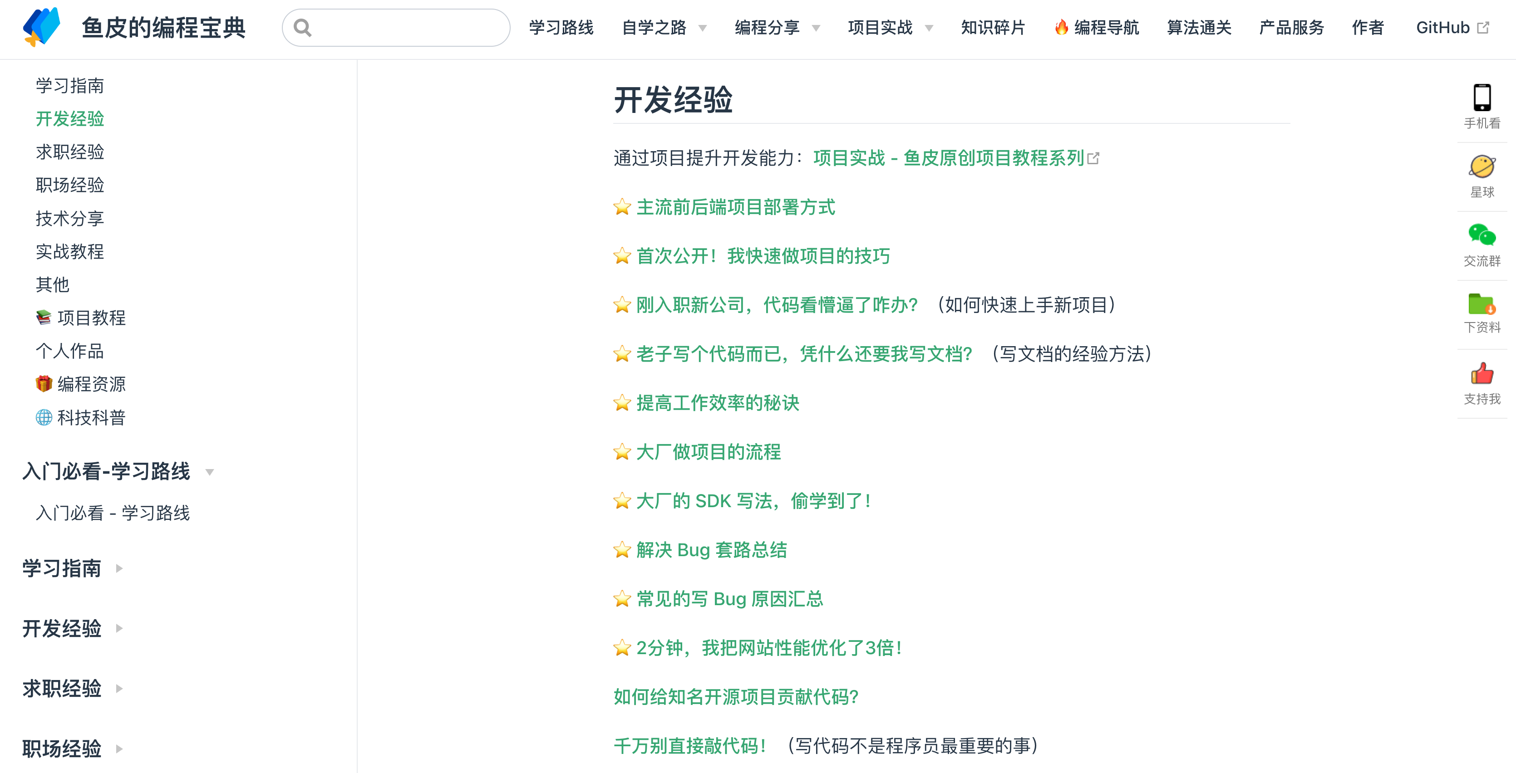This screenshot has width=1516, height=773.
Task: Click the books icon beside 项目教程
Action: [44, 318]
